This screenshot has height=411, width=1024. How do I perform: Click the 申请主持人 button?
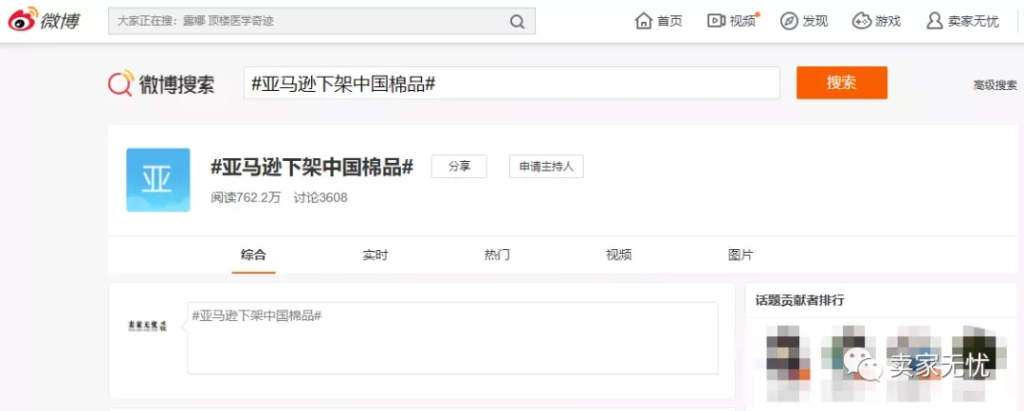(547, 167)
